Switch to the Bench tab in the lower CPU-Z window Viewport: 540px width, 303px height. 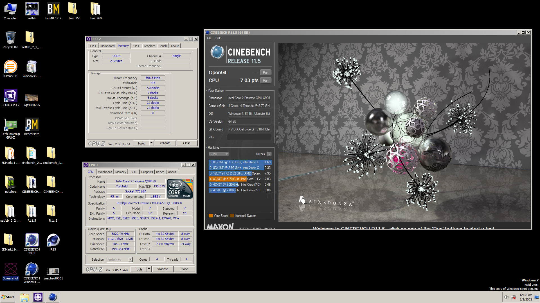(160, 172)
